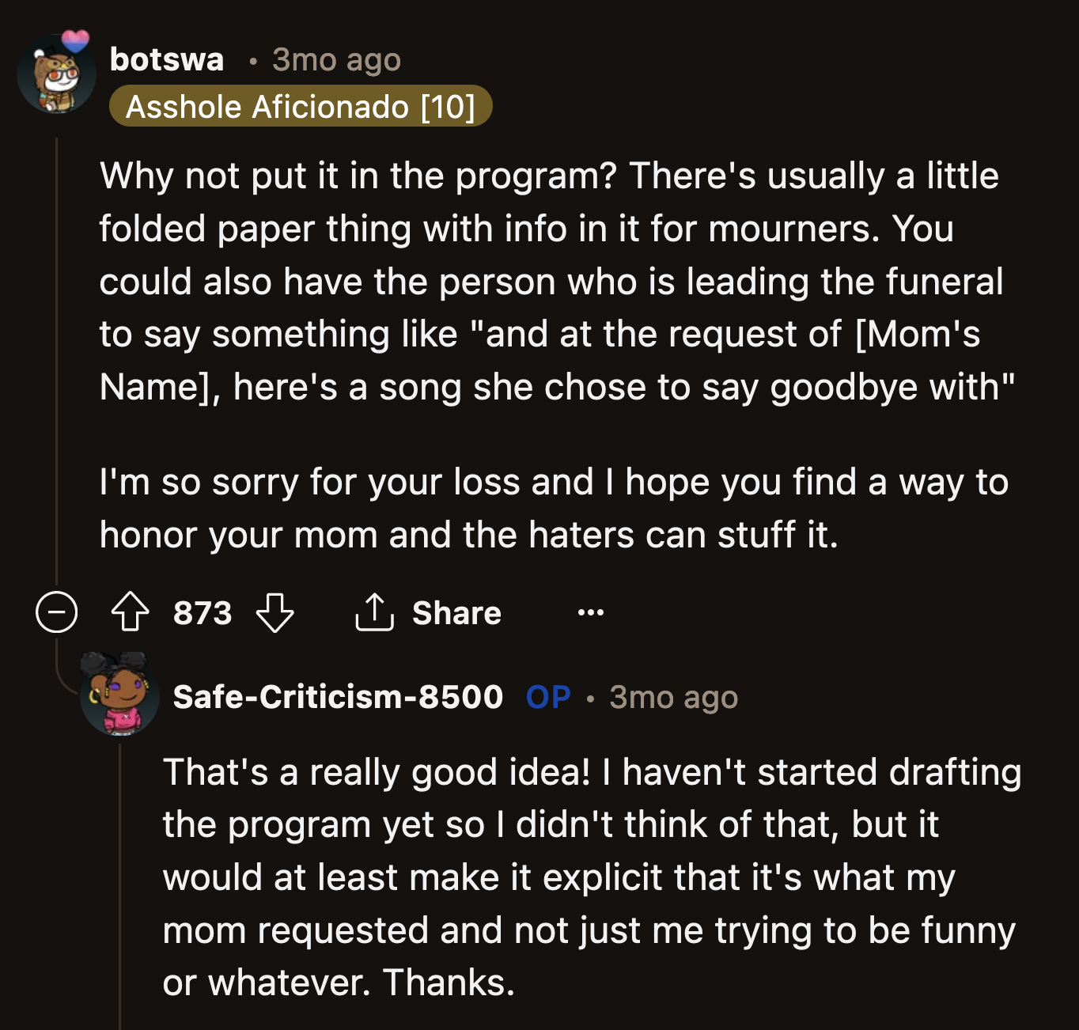1079x1030 pixels.
Task: Click the 873 vote count
Action: click(x=203, y=613)
